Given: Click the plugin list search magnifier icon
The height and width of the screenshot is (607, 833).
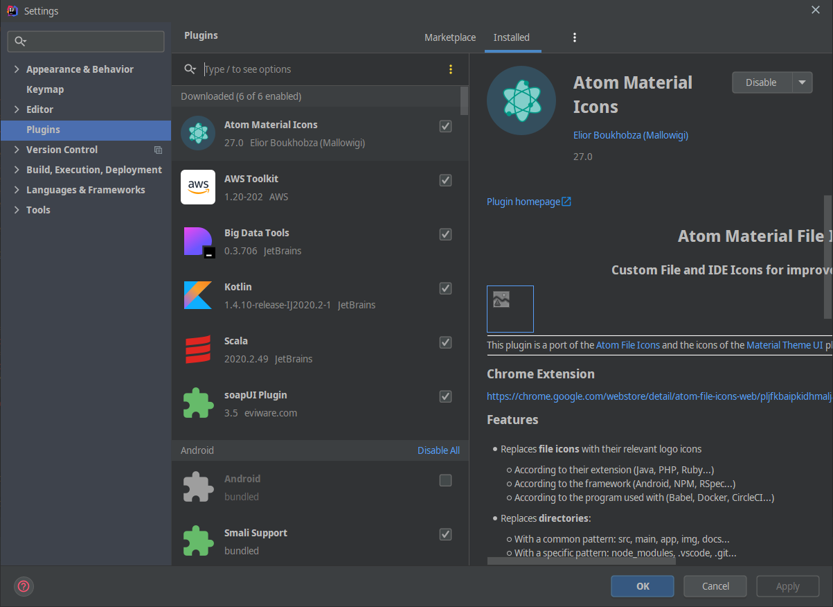Looking at the screenshot, I should [x=190, y=69].
